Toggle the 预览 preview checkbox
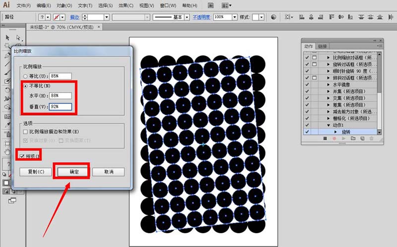The width and height of the screenshot is (397, 247). pos(22,156)
